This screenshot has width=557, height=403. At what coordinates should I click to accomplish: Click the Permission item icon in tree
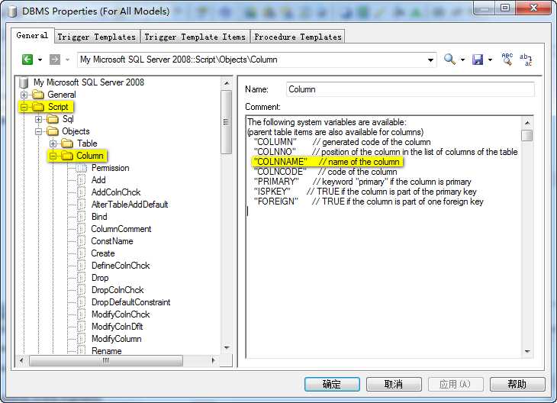(x=82, y=168)
